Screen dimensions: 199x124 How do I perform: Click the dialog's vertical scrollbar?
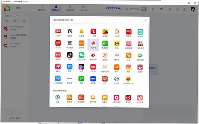[148, 56]
